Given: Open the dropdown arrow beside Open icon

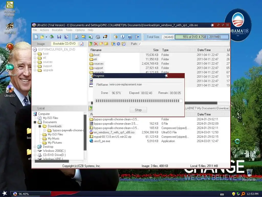Looking at the screenshot, I should coord(46,37).
